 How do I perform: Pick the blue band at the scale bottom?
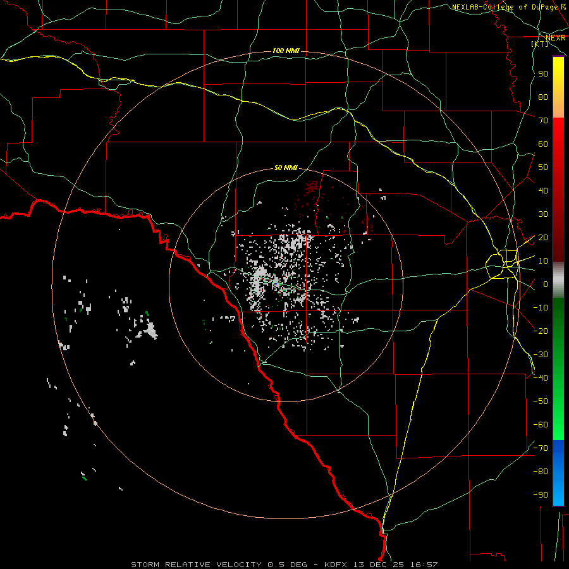558,472
